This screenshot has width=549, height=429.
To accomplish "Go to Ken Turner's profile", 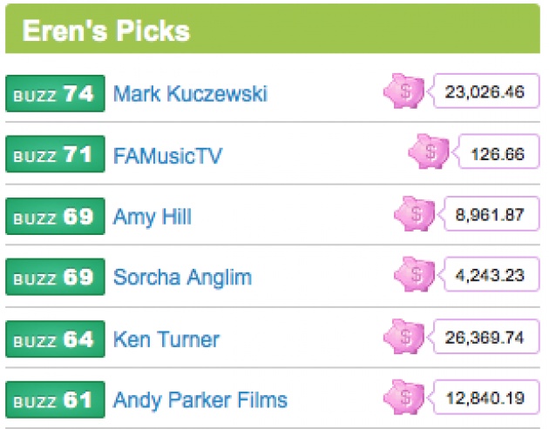I will [x=166, y=339].
